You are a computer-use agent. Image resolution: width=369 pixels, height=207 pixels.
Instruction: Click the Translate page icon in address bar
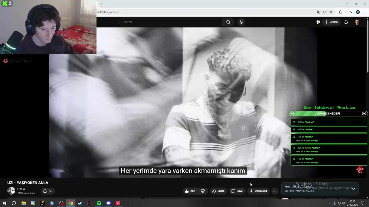[319, 12]
